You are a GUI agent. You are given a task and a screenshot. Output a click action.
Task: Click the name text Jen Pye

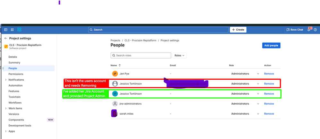124,74
